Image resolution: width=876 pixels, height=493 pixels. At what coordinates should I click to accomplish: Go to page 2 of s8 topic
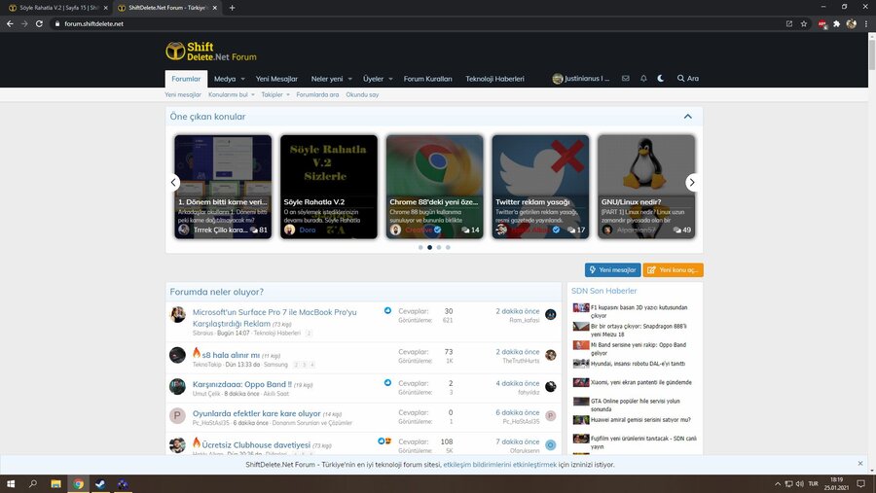coord(296,365)
